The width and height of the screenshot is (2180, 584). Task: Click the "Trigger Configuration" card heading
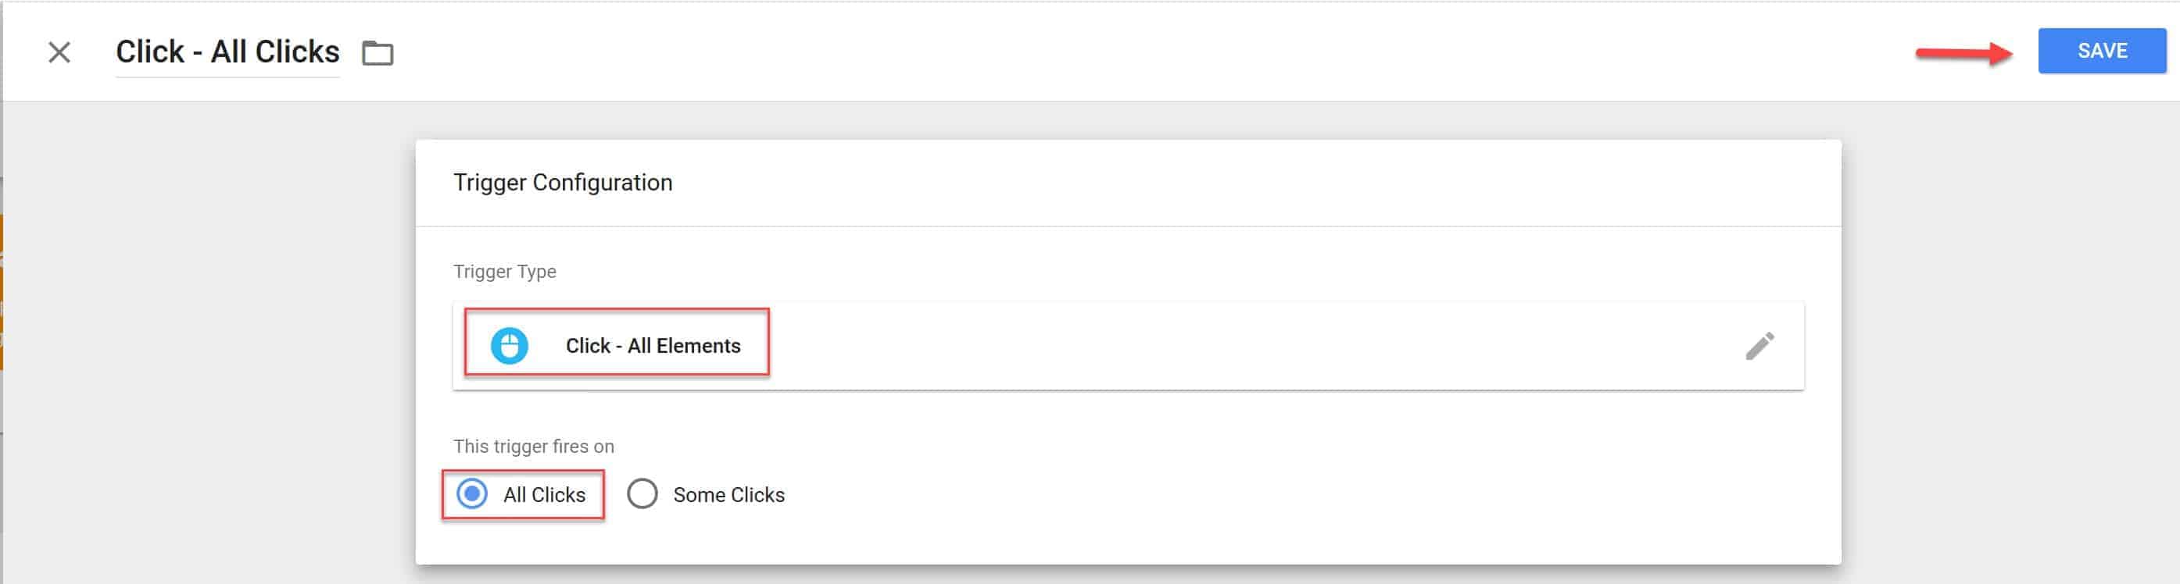pos(563,183)
